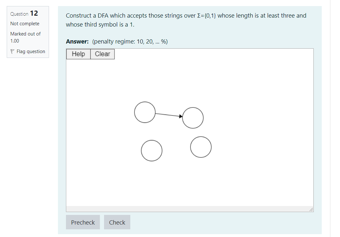Select the bottom-left state circle
340x237 pixels.
(151, 150)
